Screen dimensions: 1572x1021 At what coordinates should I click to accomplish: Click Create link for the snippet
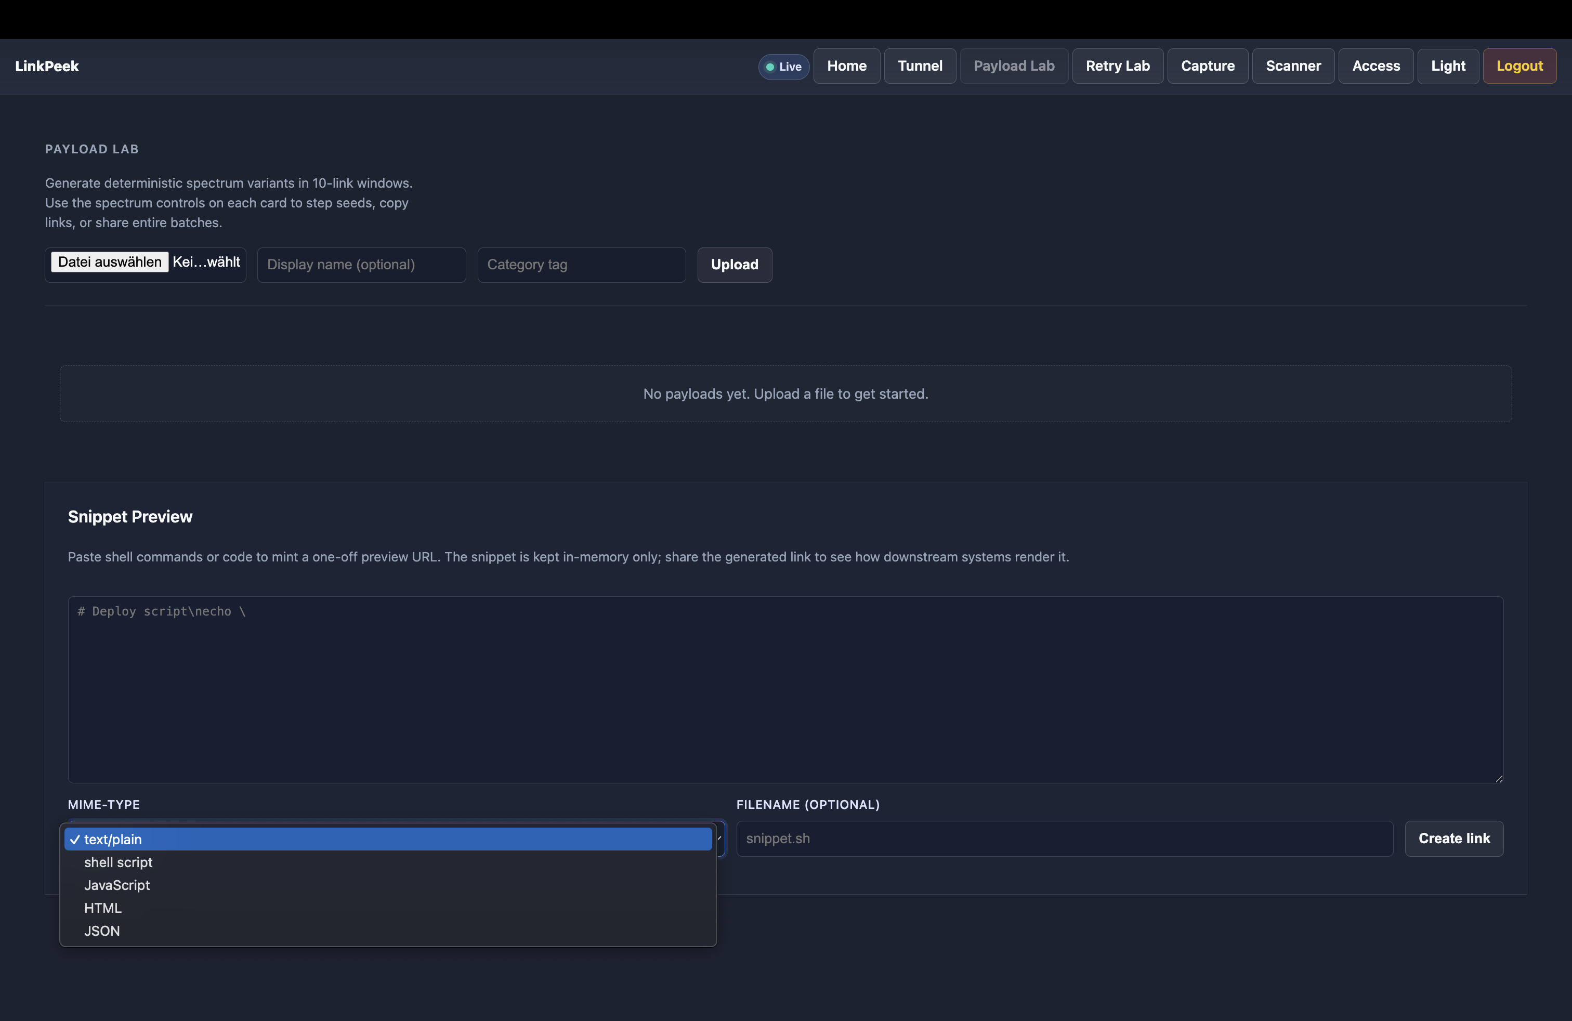pos(1454,839)
